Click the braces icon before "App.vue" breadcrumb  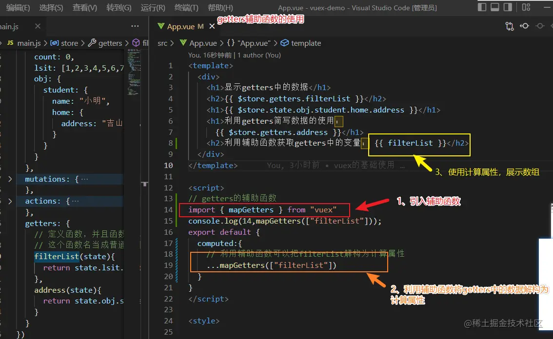click(231, 43)
